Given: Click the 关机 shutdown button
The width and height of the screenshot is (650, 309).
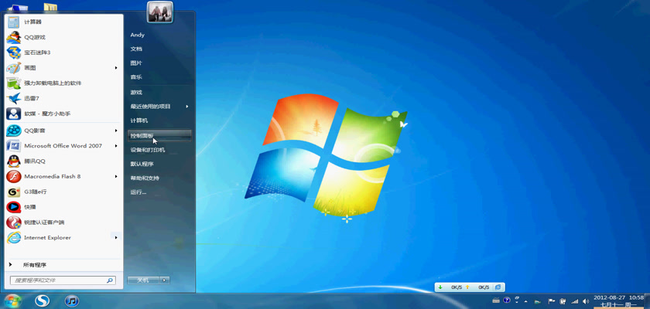Looking at the screenshot, I should [143, 280].
